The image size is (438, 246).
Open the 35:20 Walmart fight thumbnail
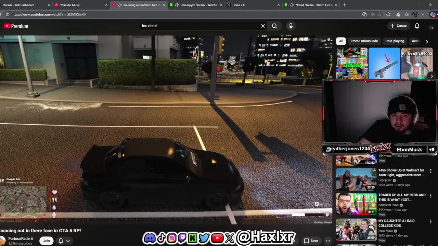356,179
